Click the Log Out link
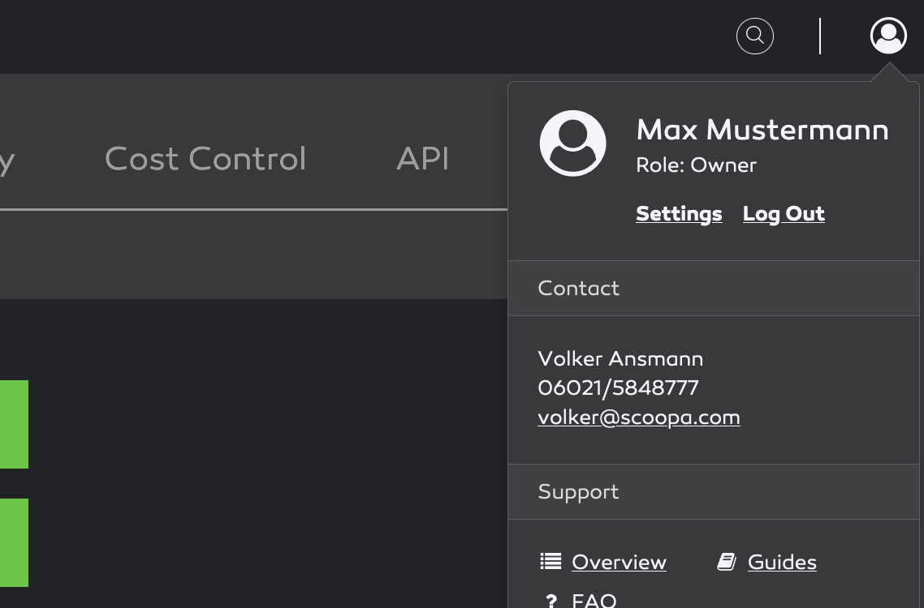The image size is (924, 608). pos(784,214)
